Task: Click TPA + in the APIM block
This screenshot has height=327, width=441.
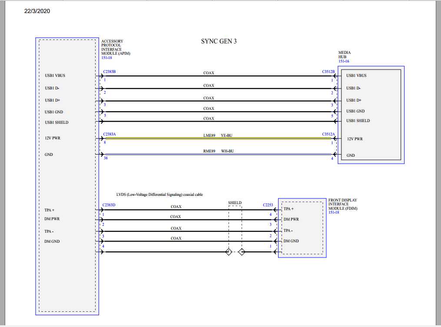Action: [x=50, y=210]
